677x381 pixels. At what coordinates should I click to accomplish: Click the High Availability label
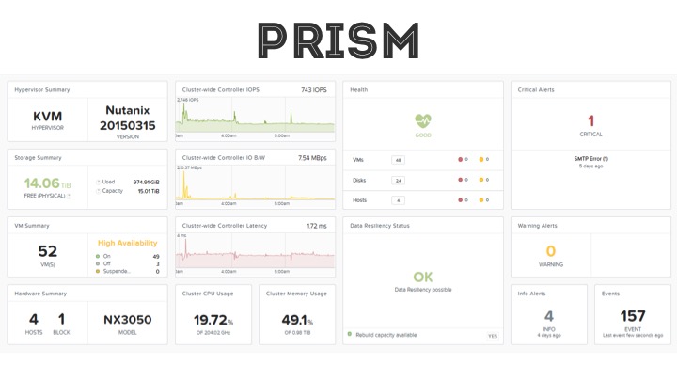click(x=127, y=243)
